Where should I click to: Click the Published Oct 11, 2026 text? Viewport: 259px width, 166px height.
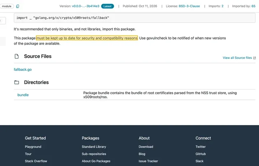point(140,6)
